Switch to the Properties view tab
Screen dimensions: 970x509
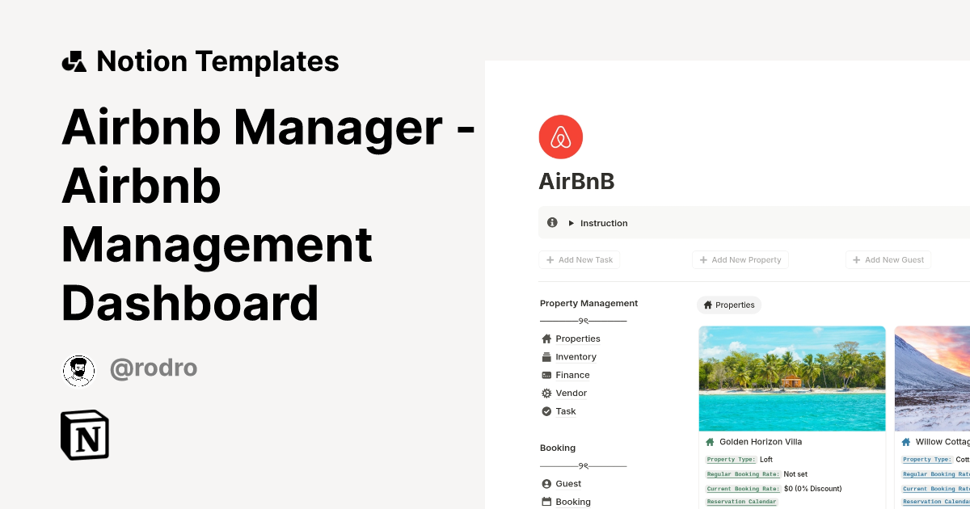click(728, 305)
